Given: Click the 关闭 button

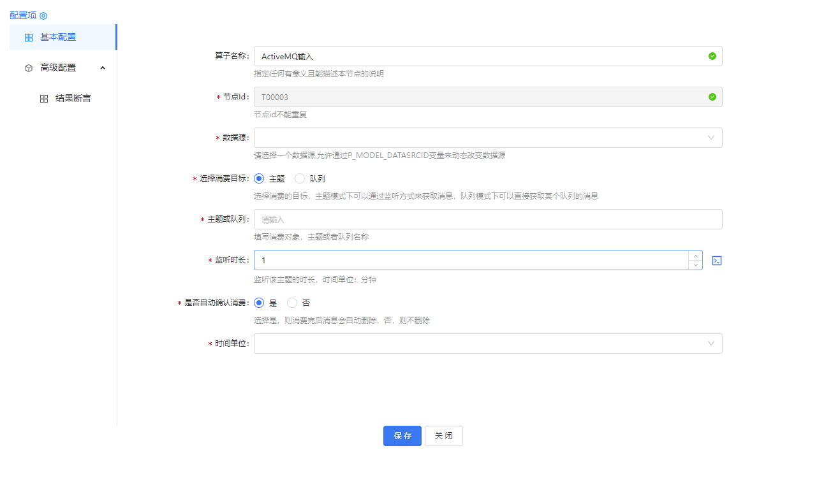Looking at the screenshot, I should coord(443,436).
